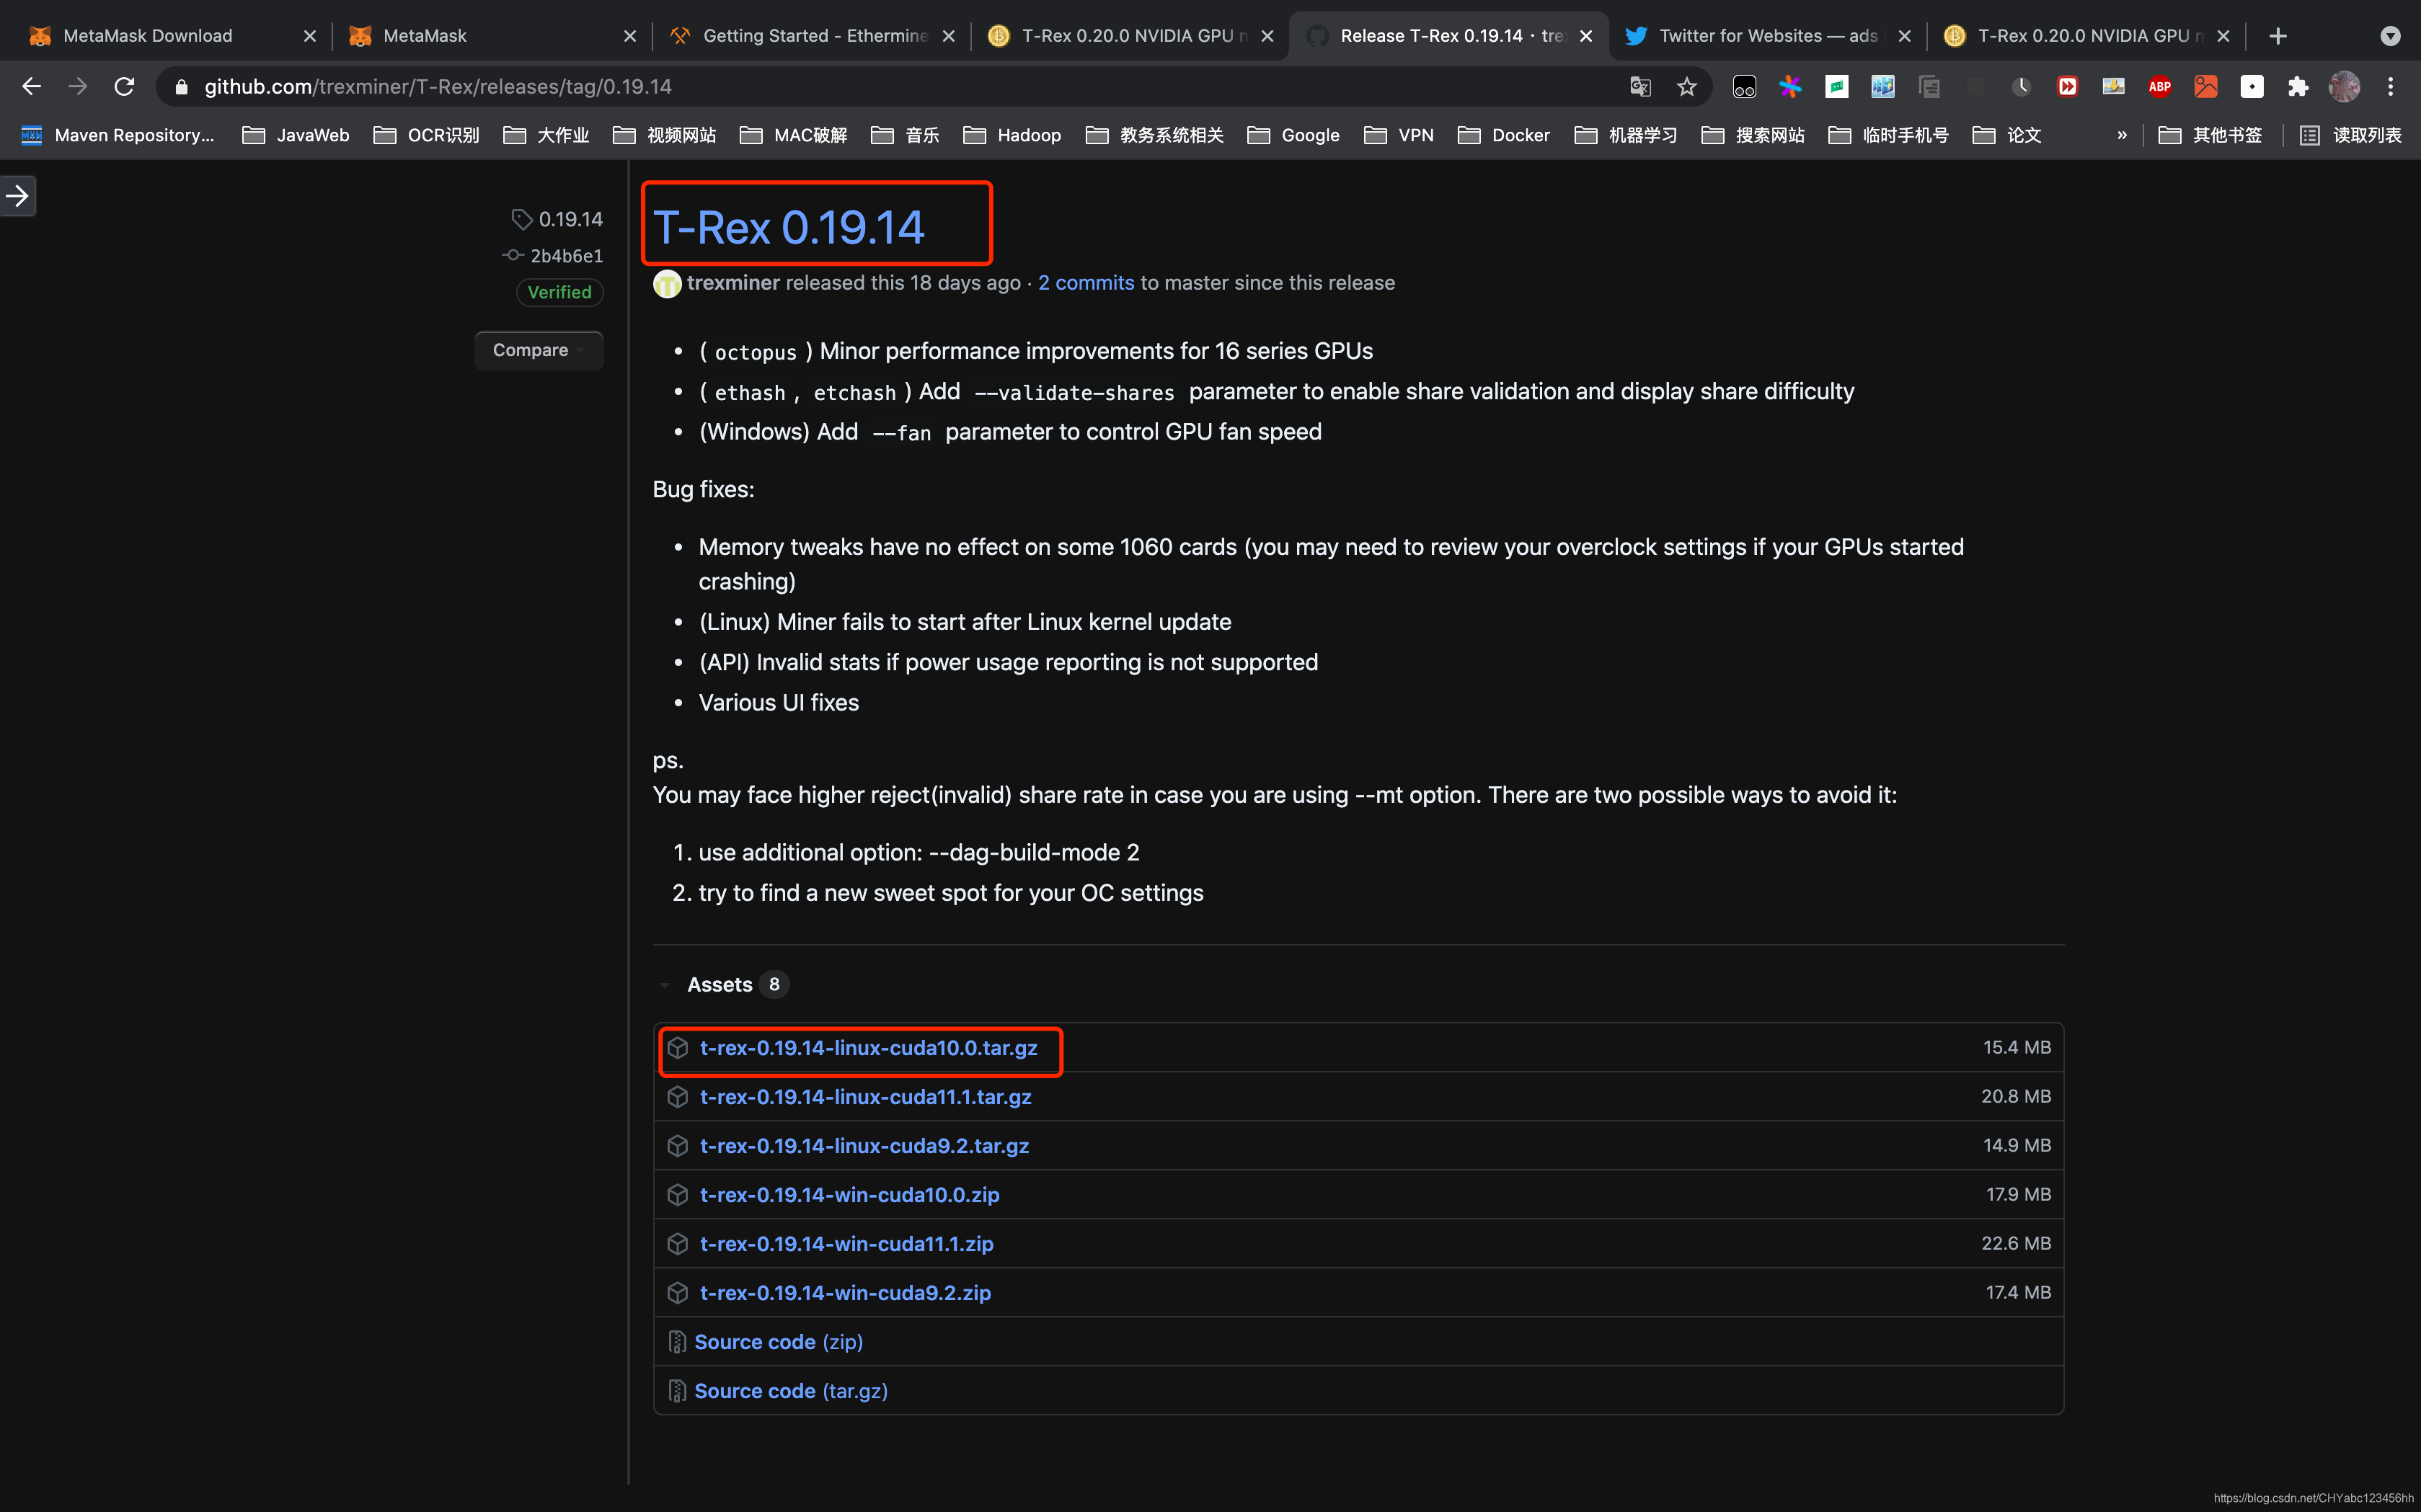Download t-rex-0.19.14-linux-cuda11.1.tar.gz

865,1097
